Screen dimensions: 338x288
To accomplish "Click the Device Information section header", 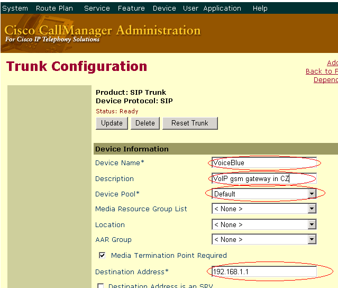I will pos(216,149).
